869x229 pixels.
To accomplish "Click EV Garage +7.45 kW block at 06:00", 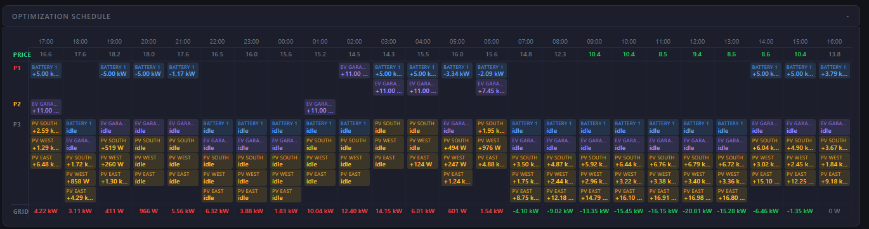I will pos(492,87).
